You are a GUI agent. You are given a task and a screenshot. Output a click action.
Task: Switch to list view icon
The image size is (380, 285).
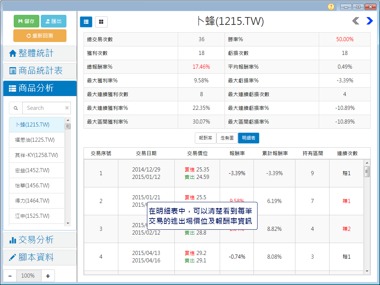86,22
